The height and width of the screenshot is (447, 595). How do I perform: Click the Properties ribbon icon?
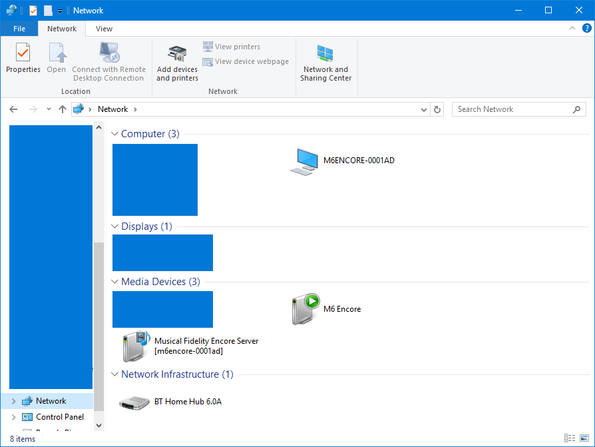tap(23, 59)
